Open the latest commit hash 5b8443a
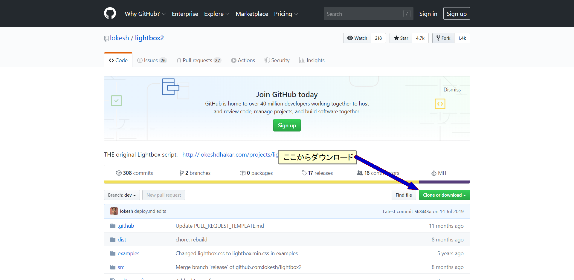Screen dimensions: 574x280 tap(423, 212)
